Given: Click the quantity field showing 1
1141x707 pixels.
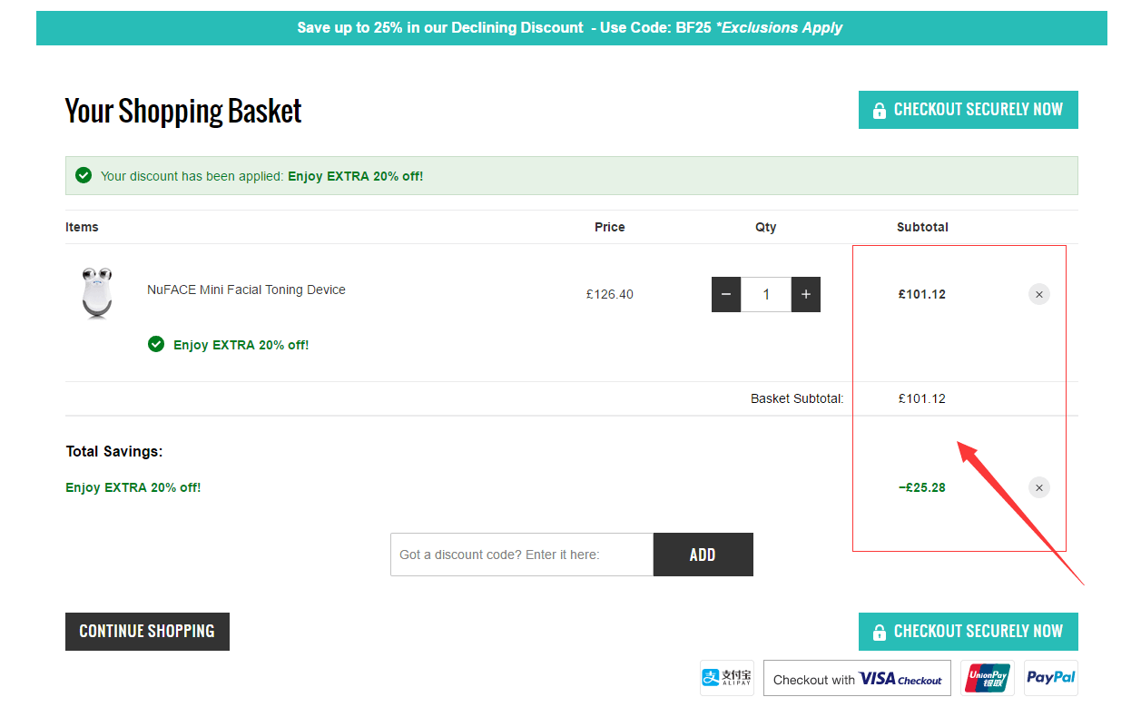Looking at the screenshot, I should [766, 295].
